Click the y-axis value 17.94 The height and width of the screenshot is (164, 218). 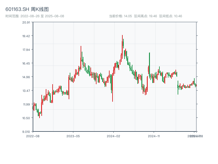coord(26,50)
